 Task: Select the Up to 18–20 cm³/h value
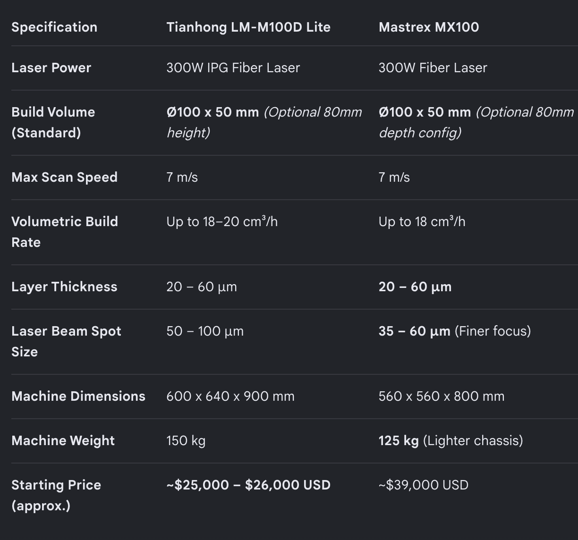point(222,222)
